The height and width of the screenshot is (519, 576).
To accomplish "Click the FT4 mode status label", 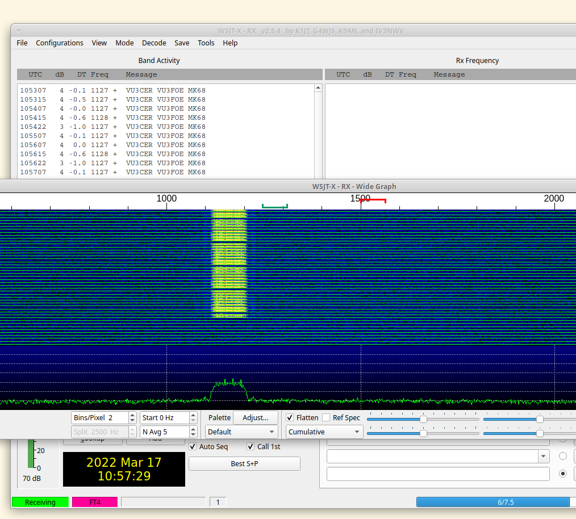I will [x=95, y=502].
